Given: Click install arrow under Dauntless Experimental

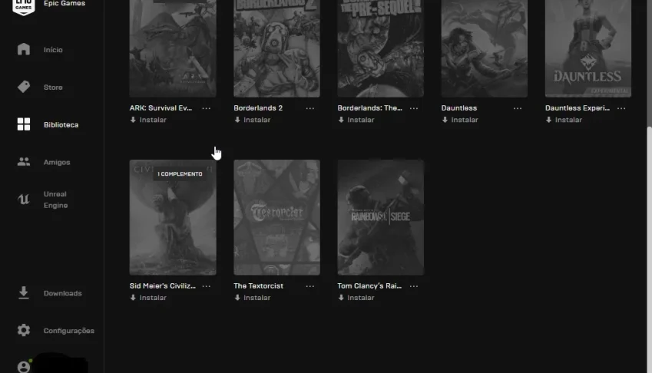Looking at the screenshot, I should tap(549, 120).
